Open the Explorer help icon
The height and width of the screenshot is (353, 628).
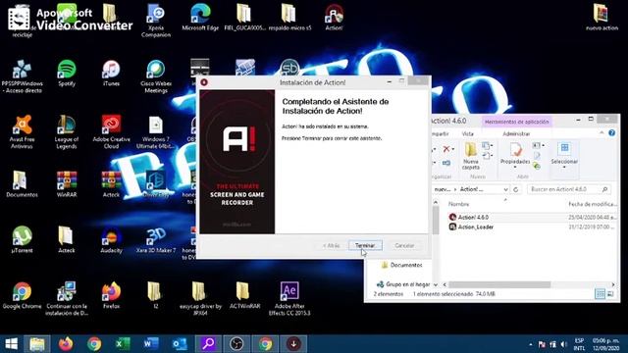pyautogui.click(x=611, y=133)
